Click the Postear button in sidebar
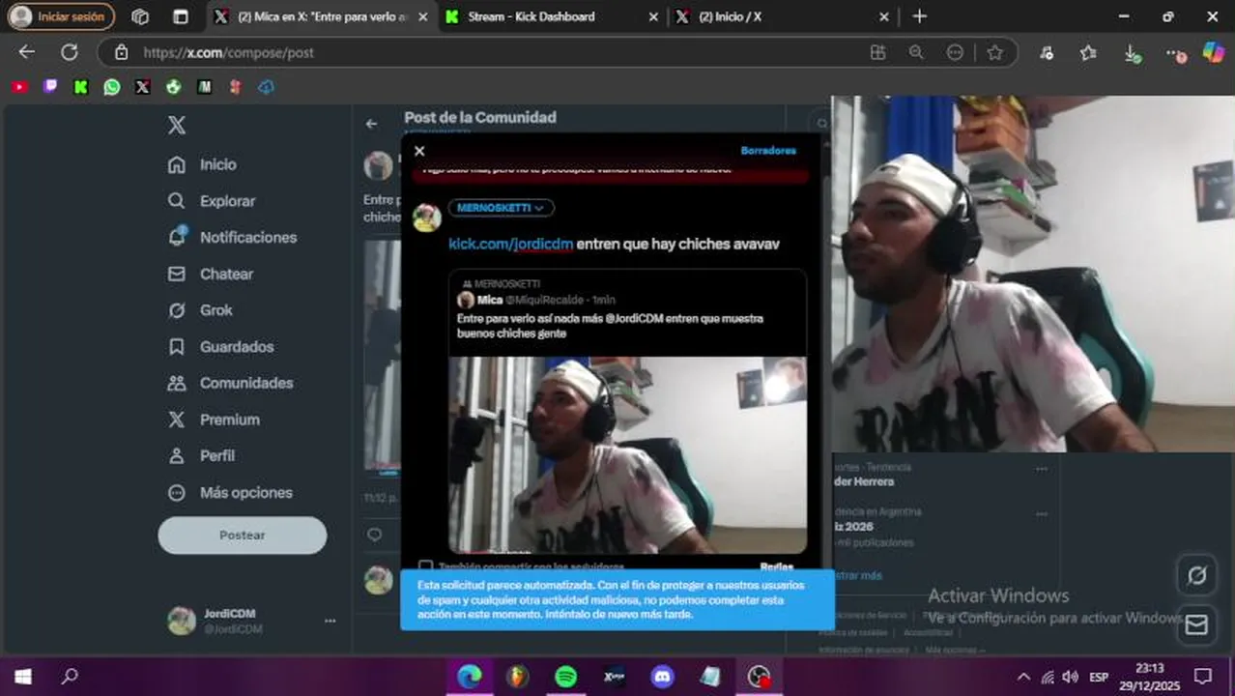The height and width of the screenshot is (696, 1235). (243, 535)
